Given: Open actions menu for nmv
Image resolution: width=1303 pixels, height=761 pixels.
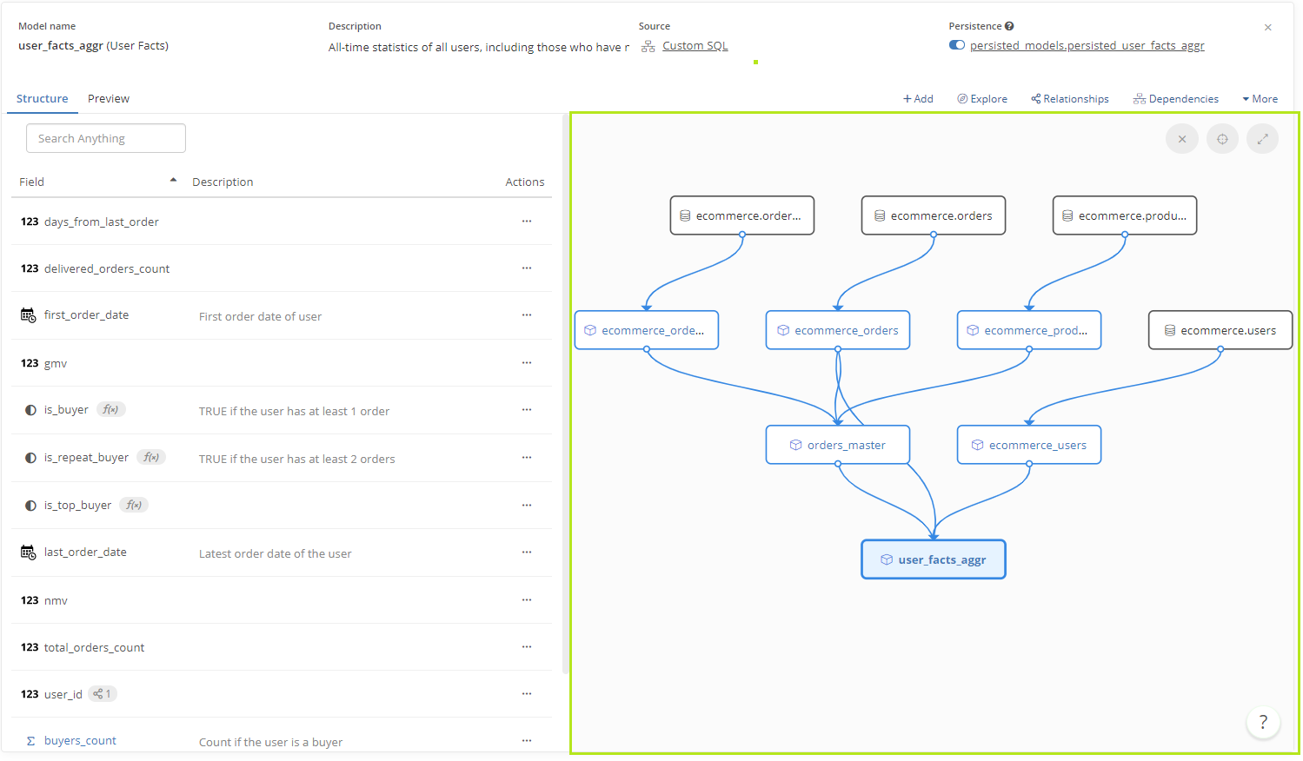Looking at the screenshot, I should pyautogui.click(x=527, y=600).
